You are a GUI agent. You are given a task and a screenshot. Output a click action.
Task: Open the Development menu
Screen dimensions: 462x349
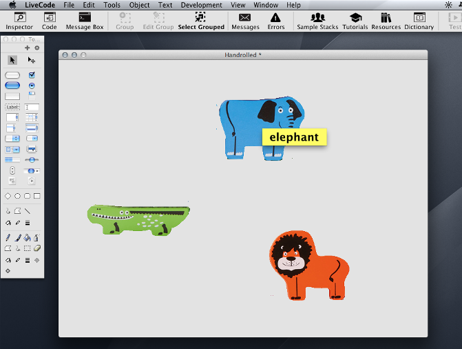point(201,5)
